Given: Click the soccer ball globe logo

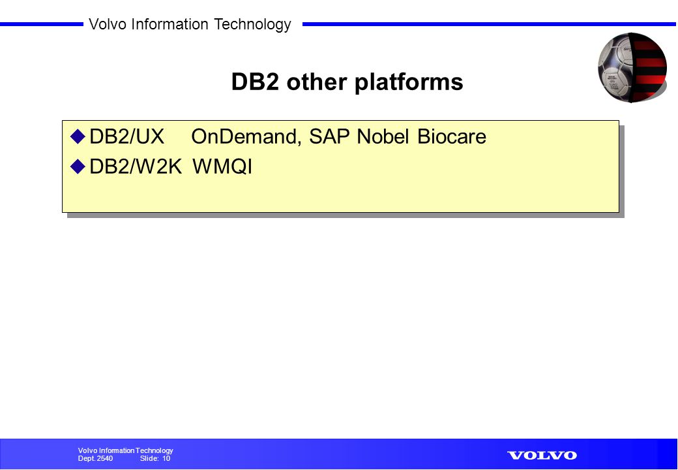Looking at the screenshot, I should pyautogui.click(x=632, y=67).
